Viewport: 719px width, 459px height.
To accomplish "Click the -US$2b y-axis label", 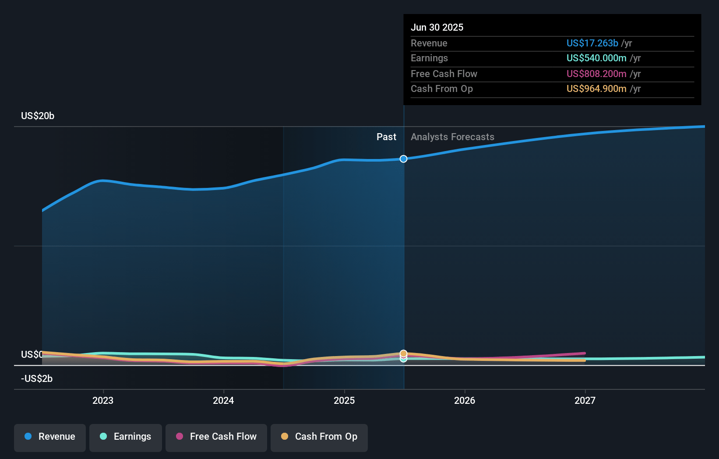I will click(x=37, y=378).
